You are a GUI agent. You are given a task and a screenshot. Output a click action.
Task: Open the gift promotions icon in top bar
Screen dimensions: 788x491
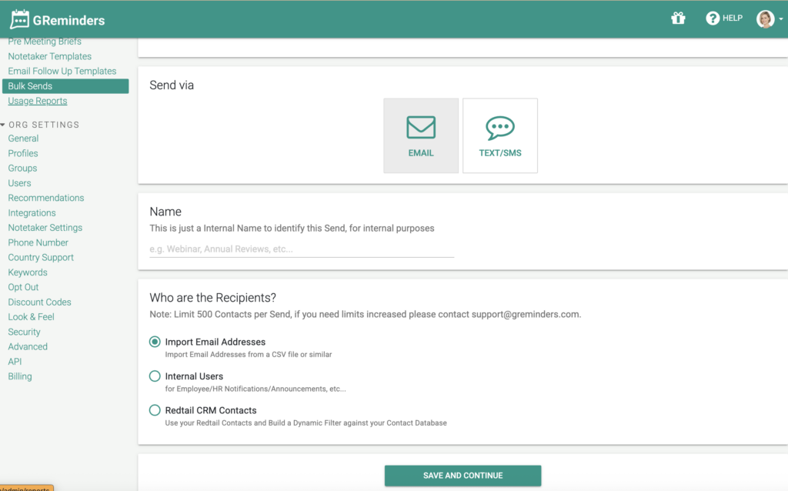click(678, 17)
